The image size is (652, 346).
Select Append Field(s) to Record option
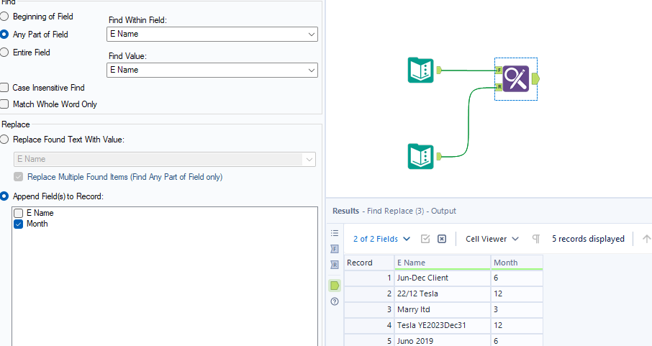click(4, 196)
